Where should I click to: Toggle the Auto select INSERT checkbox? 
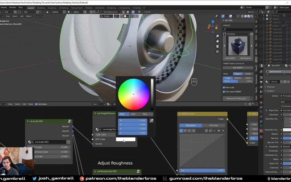(224, 92)
